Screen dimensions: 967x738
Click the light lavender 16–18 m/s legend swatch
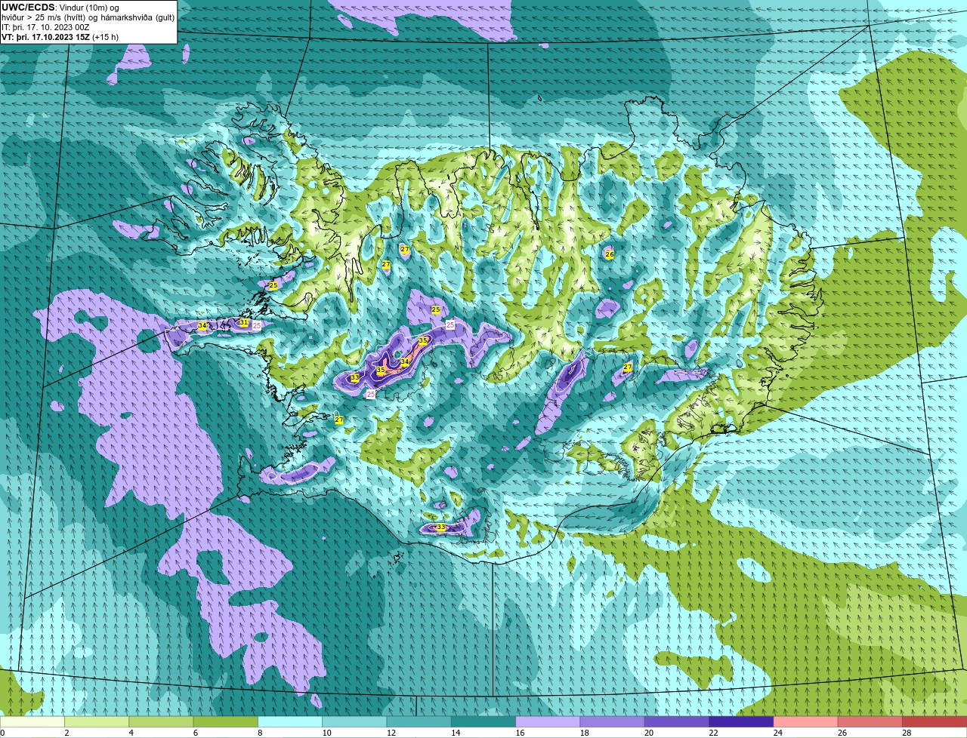click(548, 721)
